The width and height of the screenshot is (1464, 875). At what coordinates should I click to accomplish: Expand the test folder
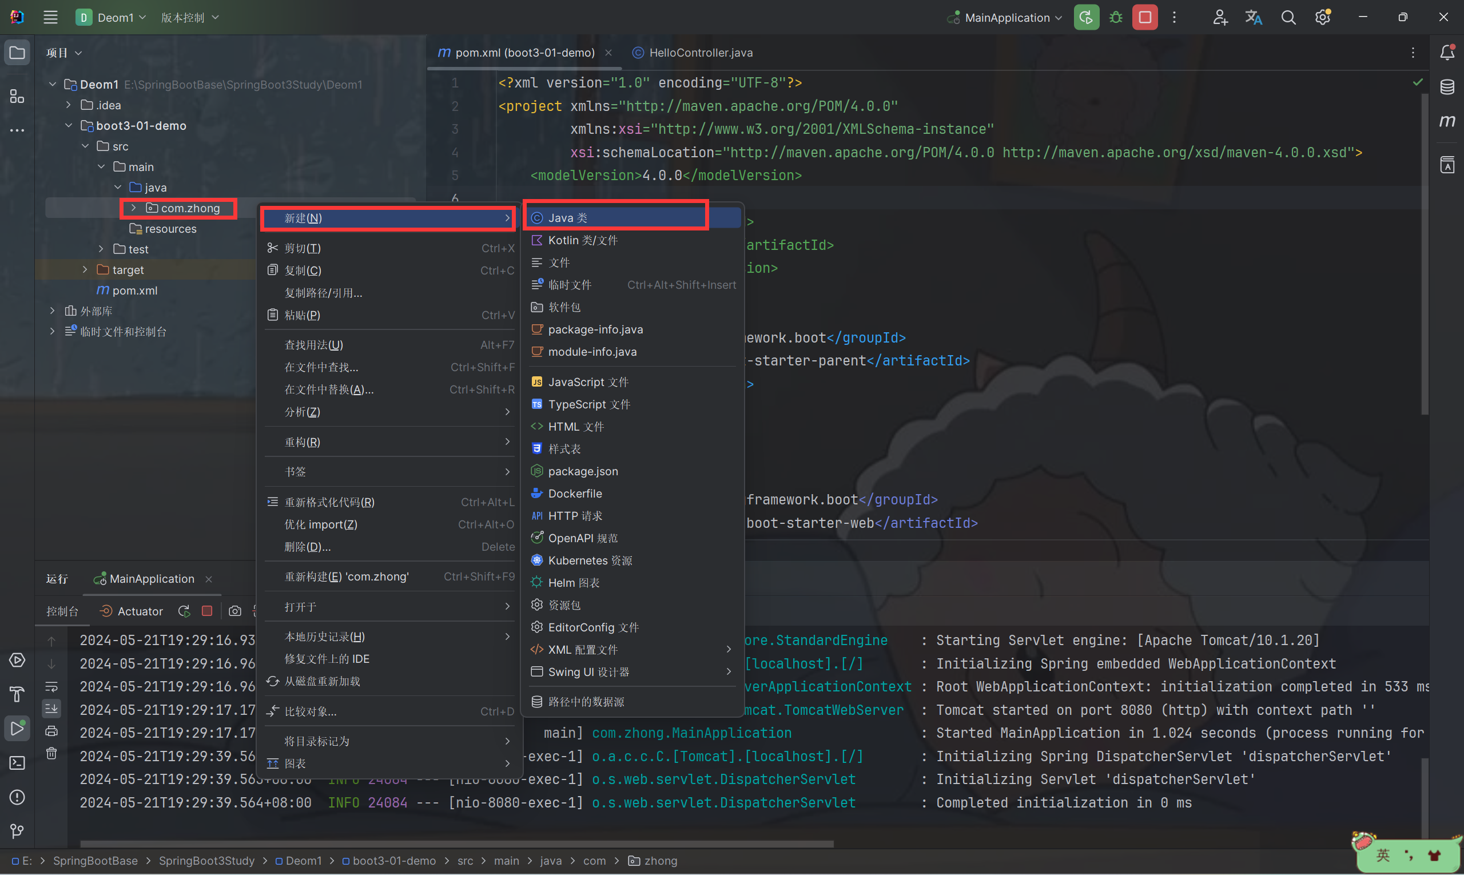click(x=101, y=249)
